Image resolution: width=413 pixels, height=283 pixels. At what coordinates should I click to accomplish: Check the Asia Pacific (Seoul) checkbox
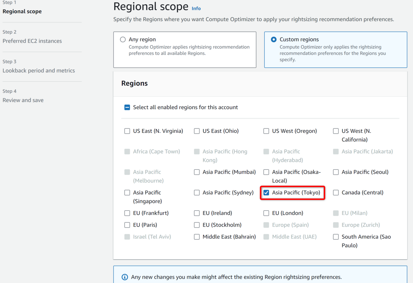tap(336, 172)
